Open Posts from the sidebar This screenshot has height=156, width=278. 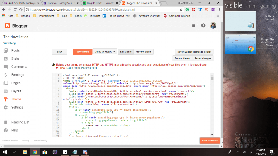(15, 50)
